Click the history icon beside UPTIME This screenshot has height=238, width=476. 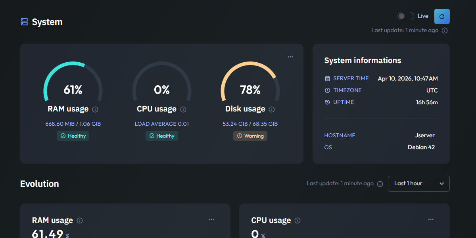(327, 102)
